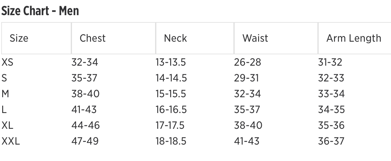
Task: Select the Arm Length column header
Action: (x=354, y=38)
